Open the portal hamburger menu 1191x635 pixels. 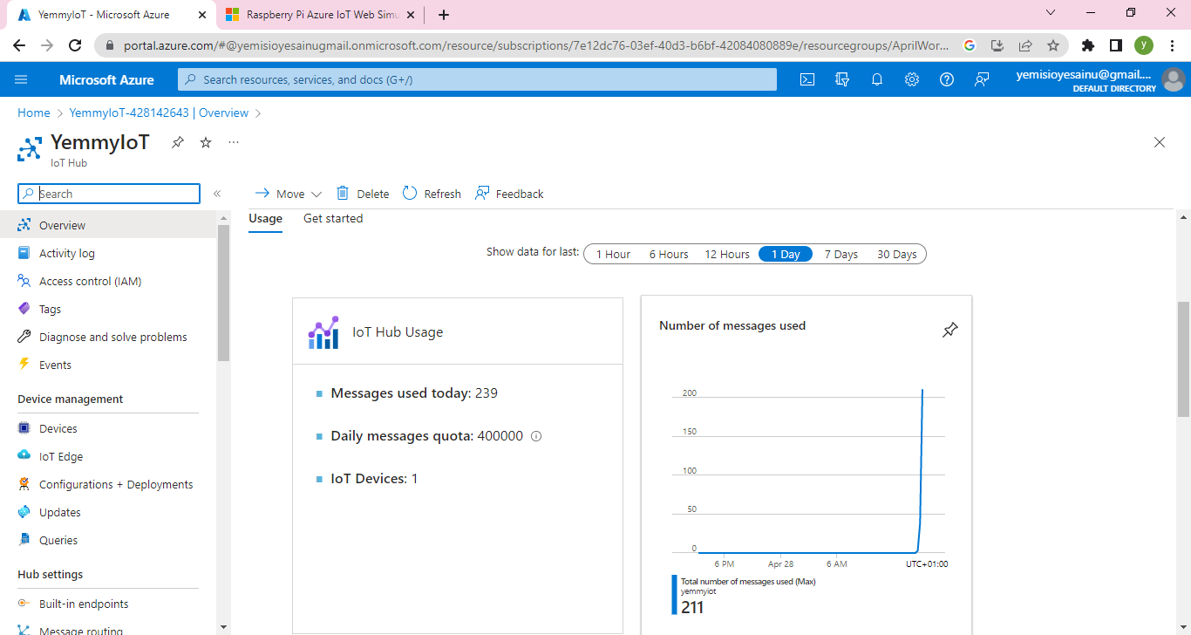click(x=22, y=79)
